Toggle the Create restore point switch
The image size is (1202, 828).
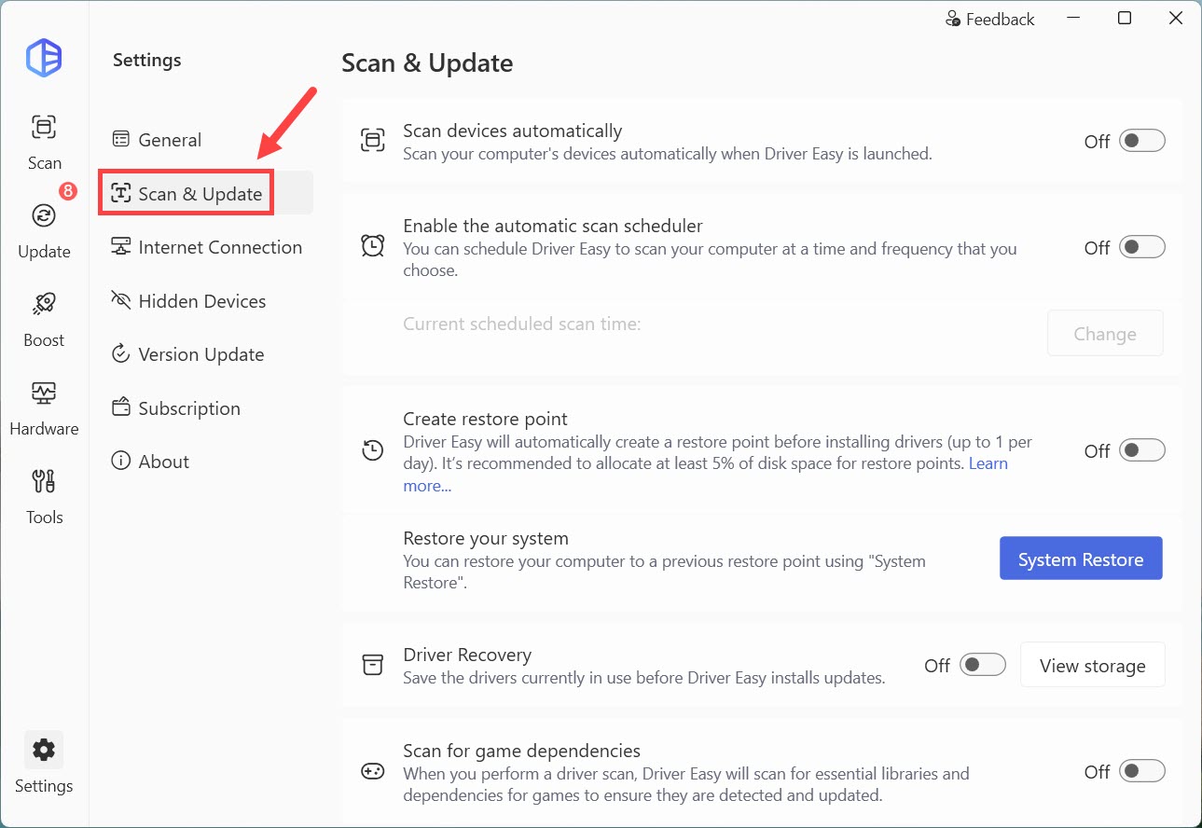tap(1142, 450)
